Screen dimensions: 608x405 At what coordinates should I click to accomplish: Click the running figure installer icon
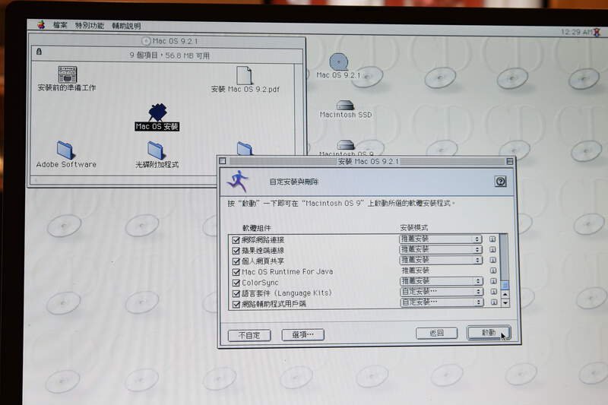pos(238,180)
